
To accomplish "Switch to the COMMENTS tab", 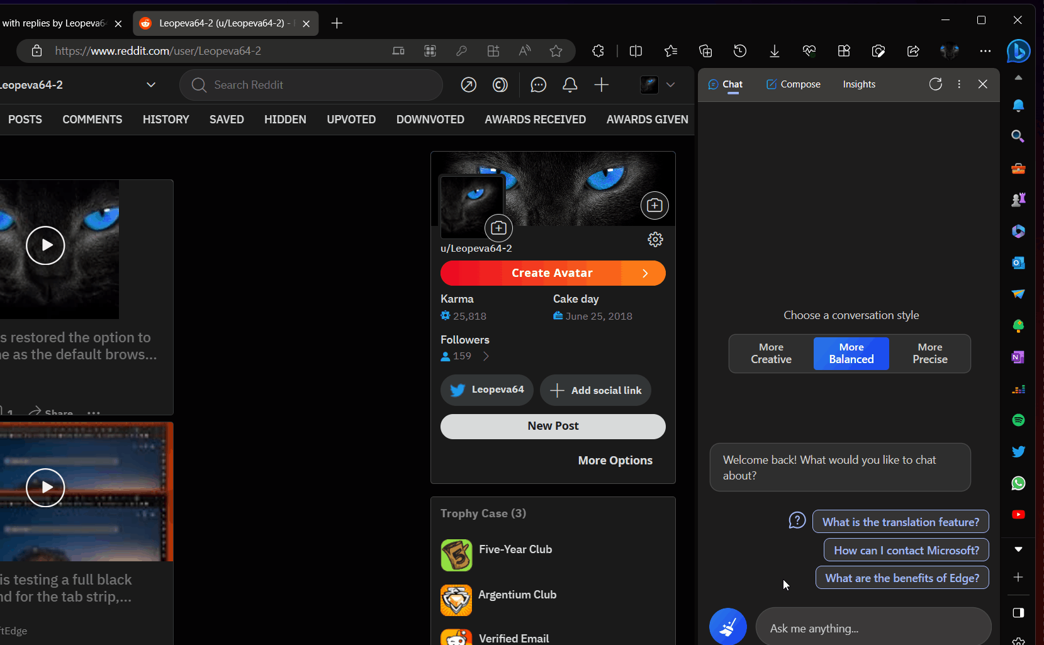I will pyautogui.click(x=92, y=120).
